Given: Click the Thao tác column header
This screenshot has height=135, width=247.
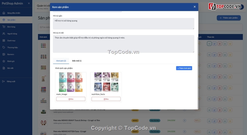Looking at the screenshot, I should coord(211,37).
